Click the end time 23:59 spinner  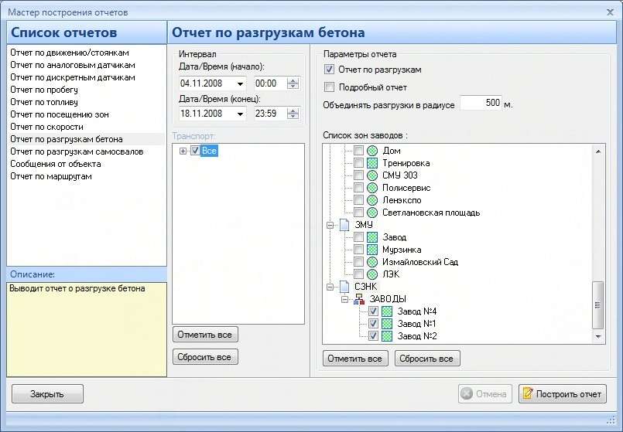pos(293,114)
